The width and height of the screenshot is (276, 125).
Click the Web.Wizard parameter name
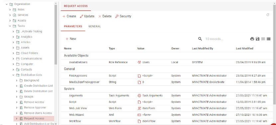point(76,115)
